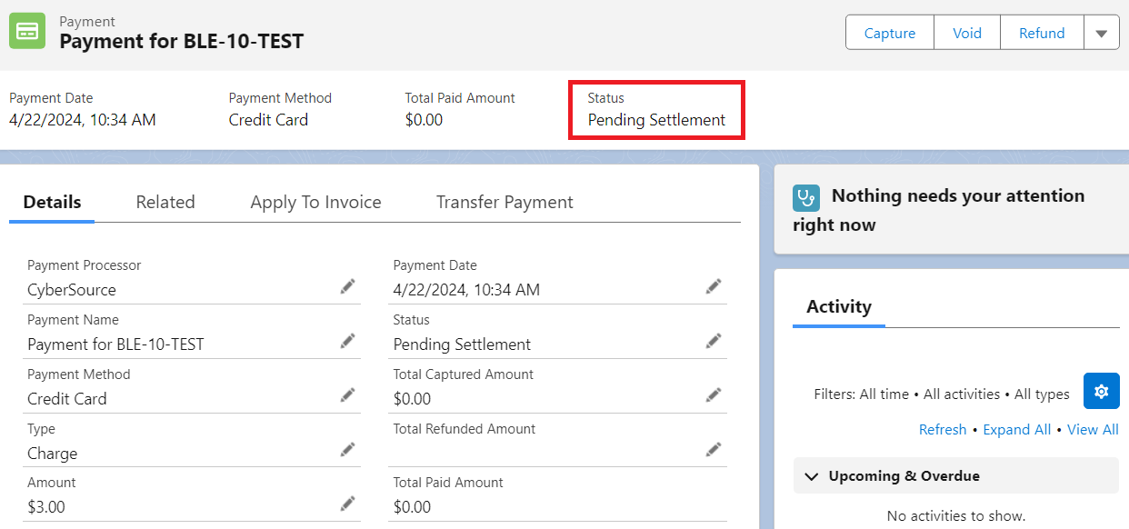Click the stethoscope attention icon
This screenshot has width=1129, height=529.
pos(806,198)
